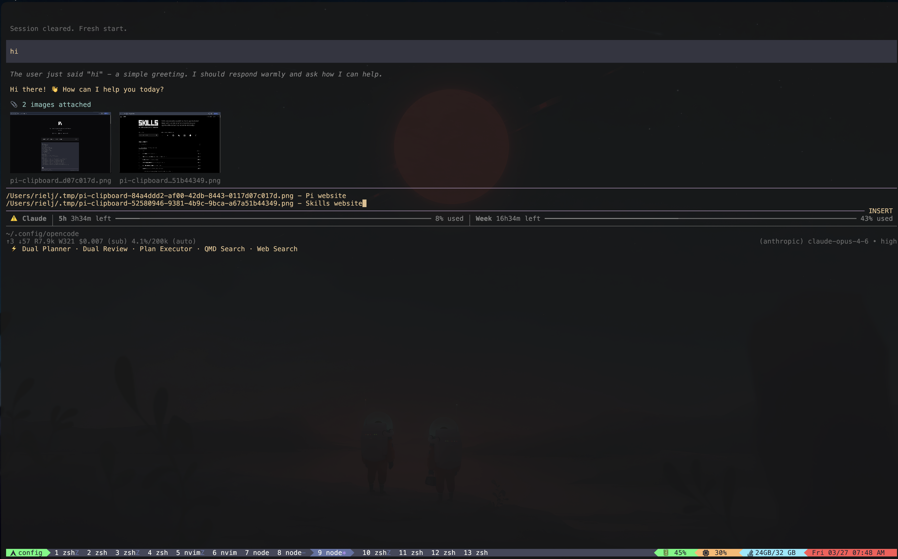Click the QMD Search extension label

224,249
